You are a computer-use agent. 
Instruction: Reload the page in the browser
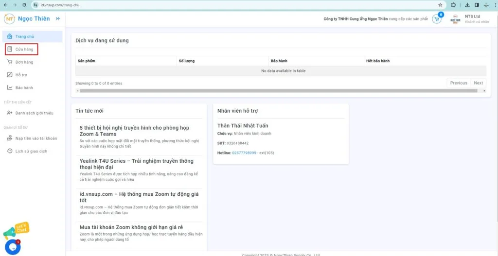click(x=24, y=5)
